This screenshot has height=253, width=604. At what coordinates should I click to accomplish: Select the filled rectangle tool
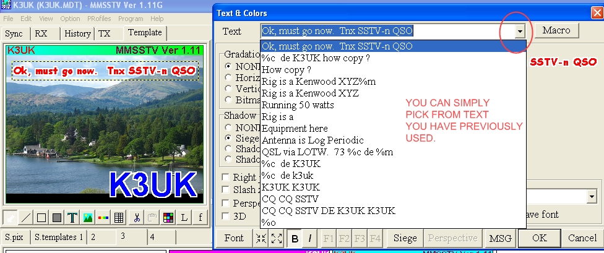coord(57,218)
